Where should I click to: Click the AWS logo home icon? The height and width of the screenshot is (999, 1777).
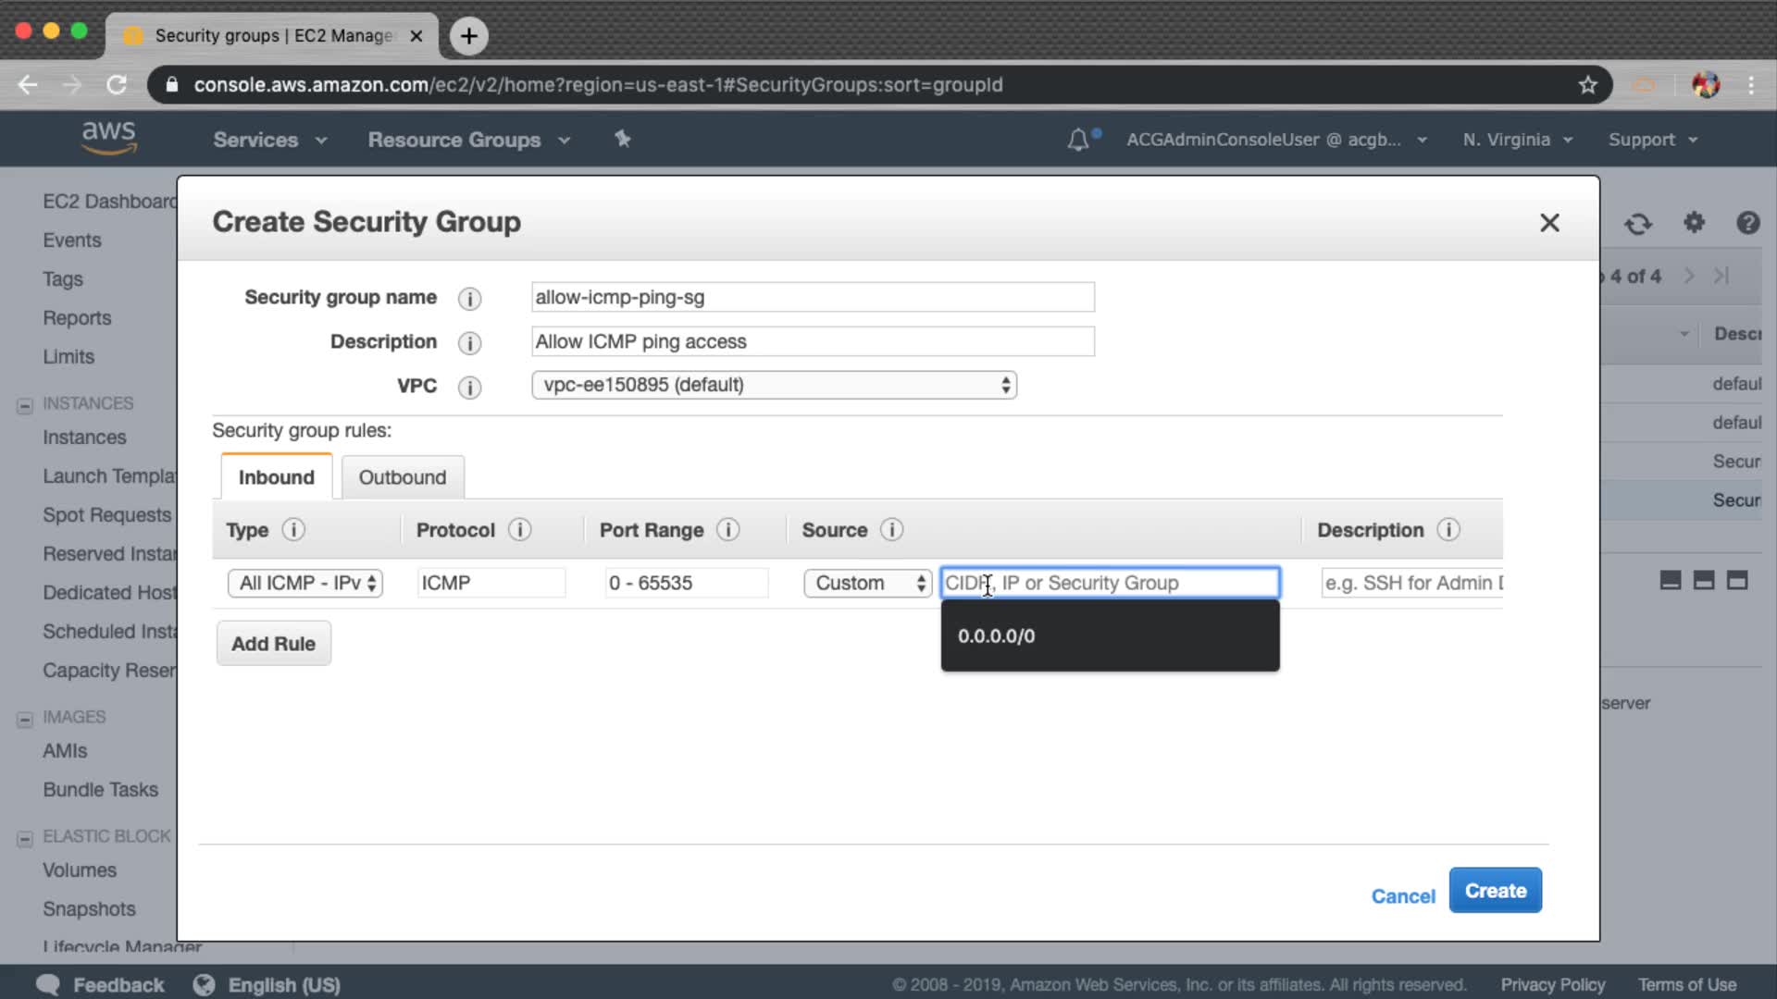108,138
